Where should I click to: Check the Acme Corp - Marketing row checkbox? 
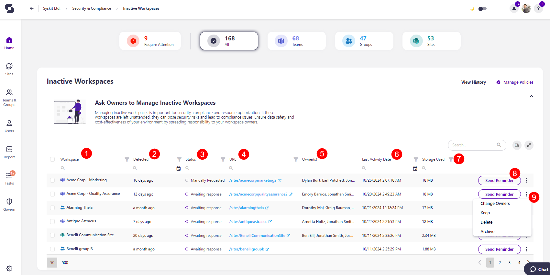[x=52, y=180]
